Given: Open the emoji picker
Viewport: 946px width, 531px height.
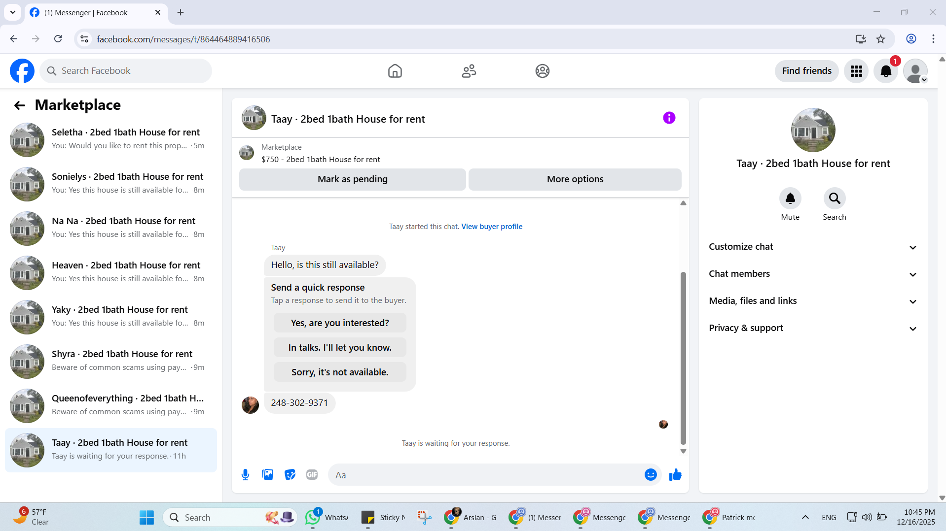Looking at the screenshot, I should [x=651, y=475].
